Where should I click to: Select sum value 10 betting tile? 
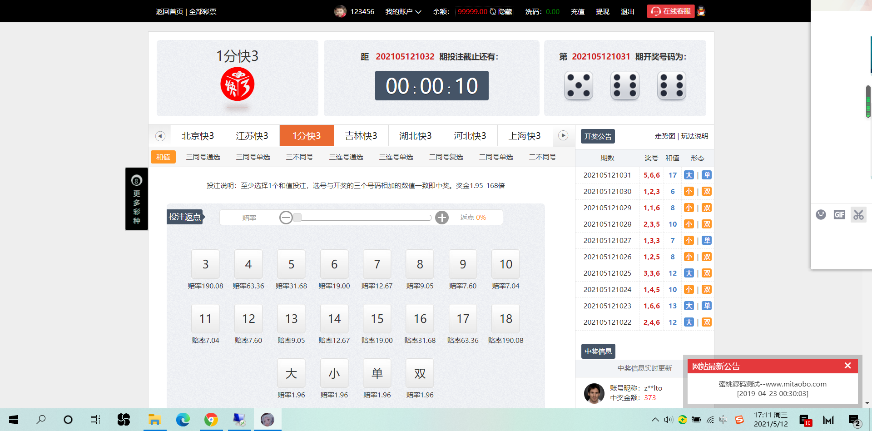coord(505,264)
